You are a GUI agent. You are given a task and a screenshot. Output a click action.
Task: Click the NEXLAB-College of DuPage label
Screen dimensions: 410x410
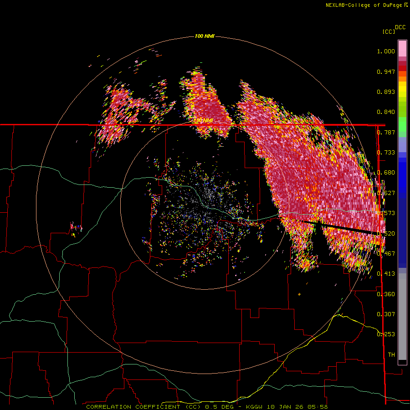[x=366, y=5]
